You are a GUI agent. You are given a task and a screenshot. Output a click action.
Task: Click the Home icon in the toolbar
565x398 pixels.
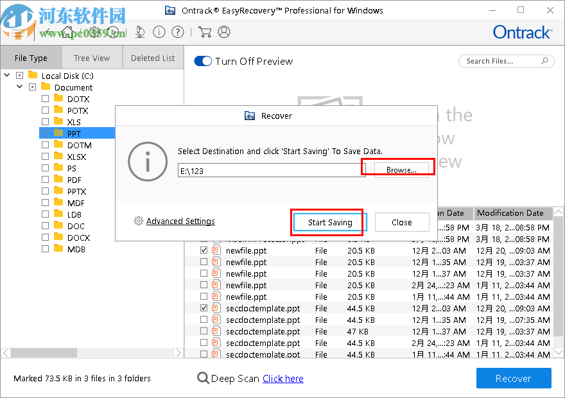point(67,31)
